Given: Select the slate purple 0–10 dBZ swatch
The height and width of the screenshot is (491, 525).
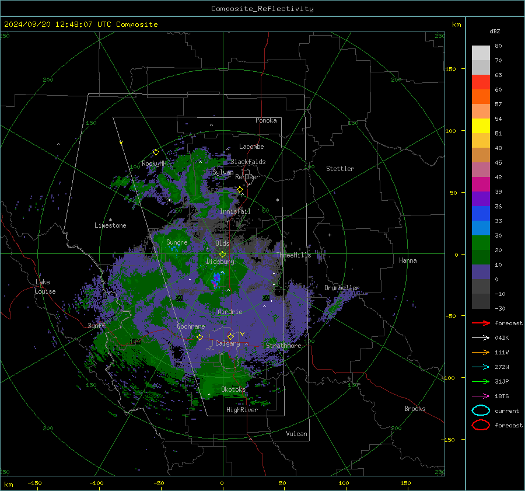Looking at the screenshot, I should coord(481,272).
